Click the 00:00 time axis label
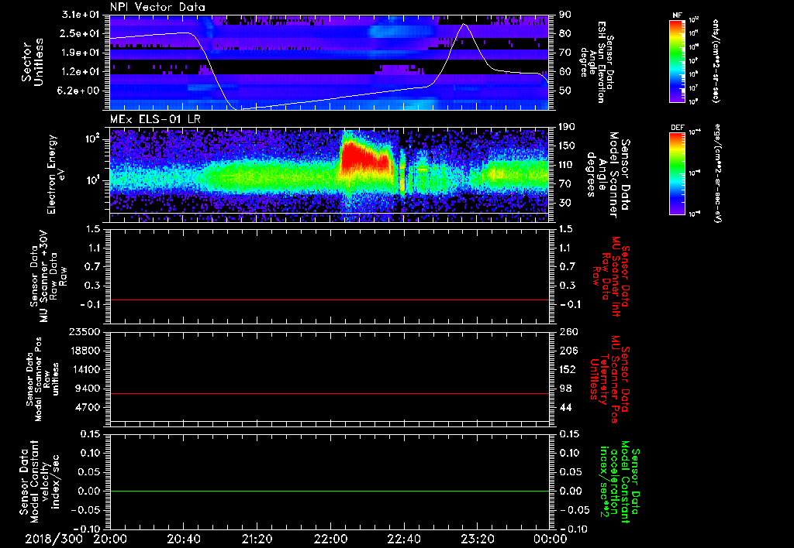The width and height of the screenshot is (794, 548). pyautogui.click(x=551, y=539)
